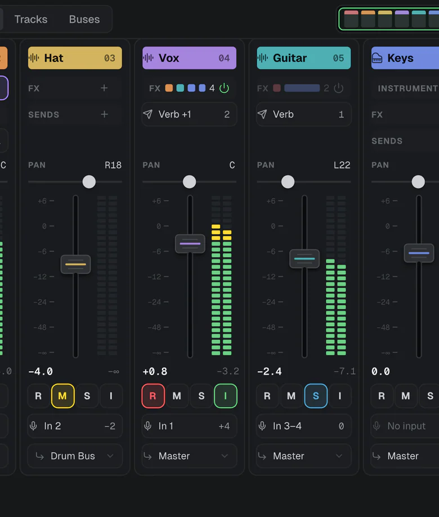
Task: Open the Vox output dropdown Master
Action: (189, 456)
